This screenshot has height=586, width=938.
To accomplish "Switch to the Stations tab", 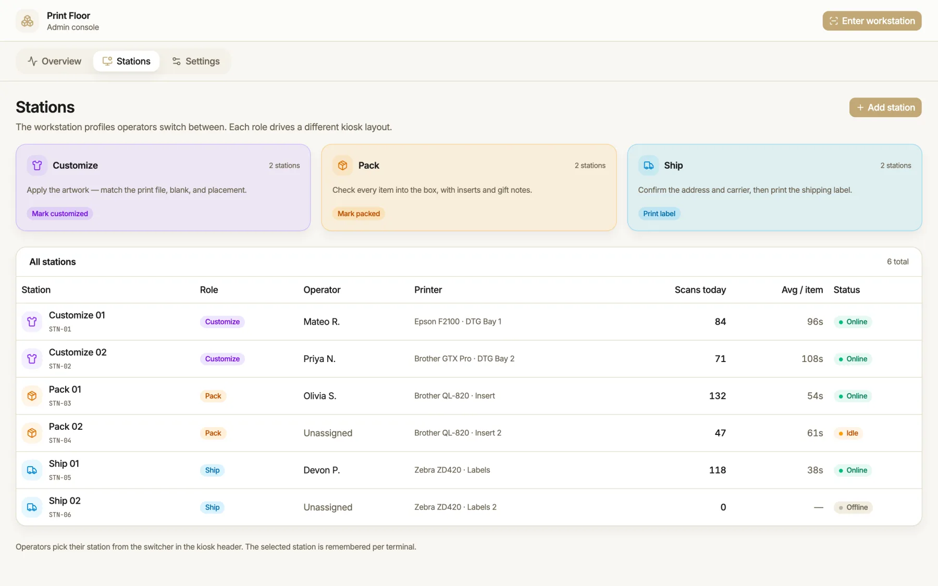I will [126, 61].
